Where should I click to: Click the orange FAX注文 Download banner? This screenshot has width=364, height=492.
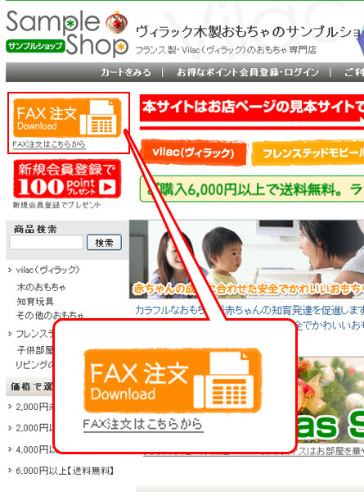(x=67, y=117)
